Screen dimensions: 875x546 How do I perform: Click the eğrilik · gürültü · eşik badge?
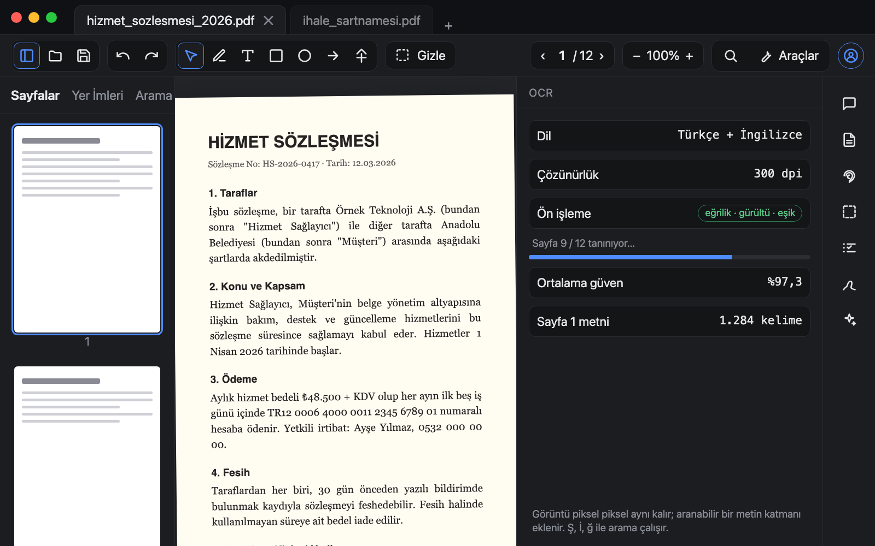(750, 213)
